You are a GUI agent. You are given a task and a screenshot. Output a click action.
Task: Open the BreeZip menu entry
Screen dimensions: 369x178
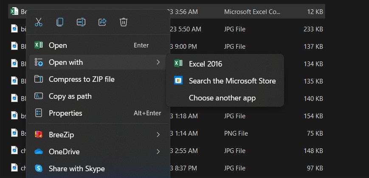98,134
